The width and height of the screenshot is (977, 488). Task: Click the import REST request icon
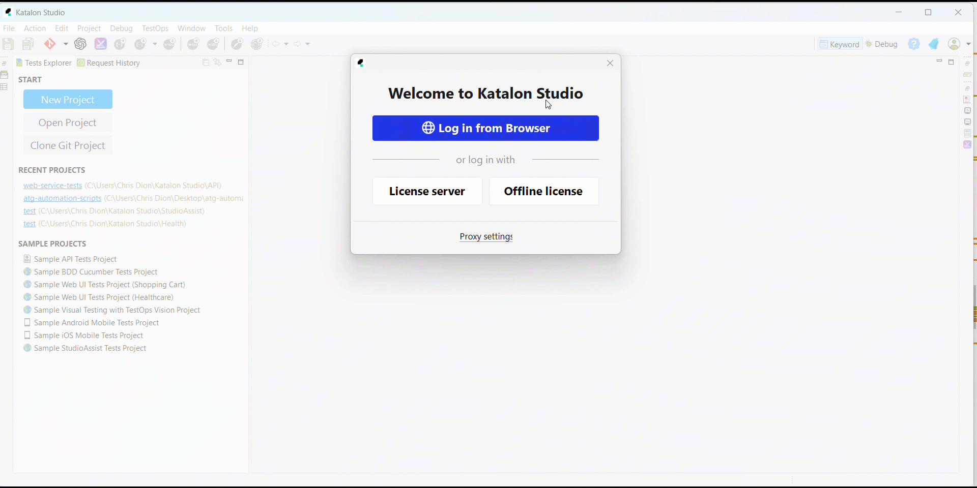point(141,44)
